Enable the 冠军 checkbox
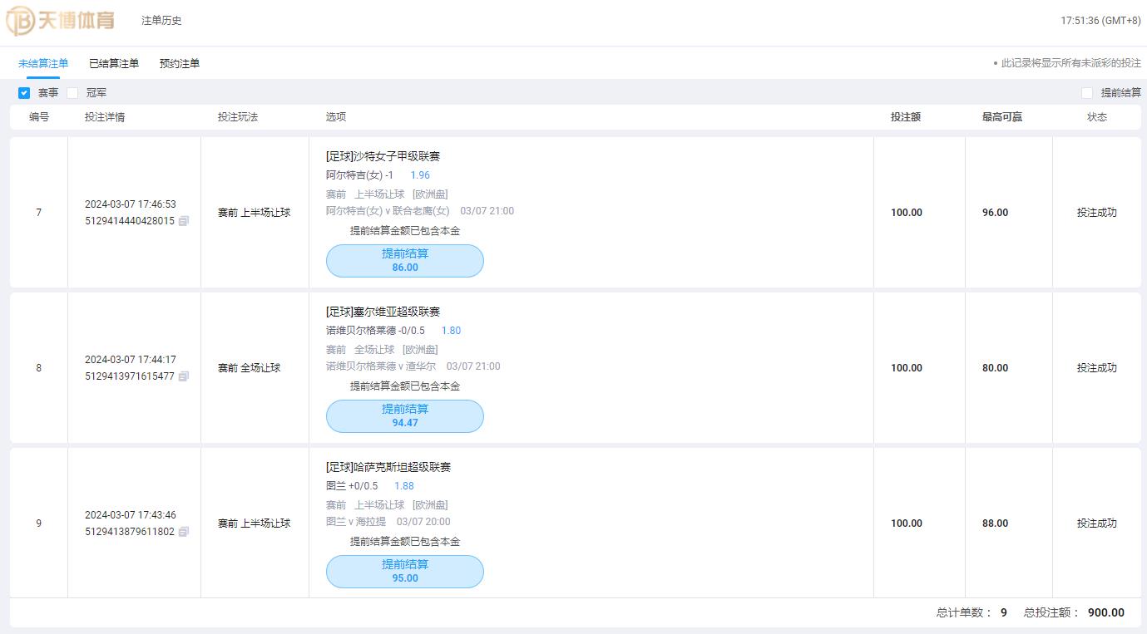Viewport: 1147px width, 634px height. [72, 93]
